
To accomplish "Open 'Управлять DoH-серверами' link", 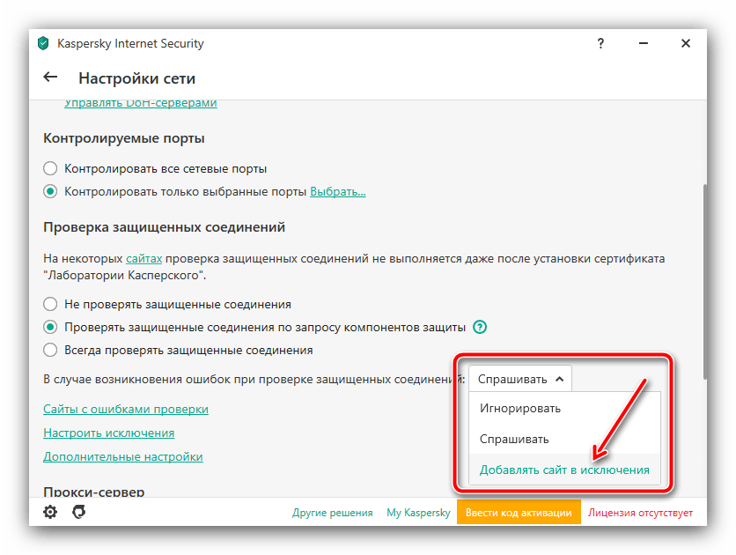I will [x=141, y=103].
